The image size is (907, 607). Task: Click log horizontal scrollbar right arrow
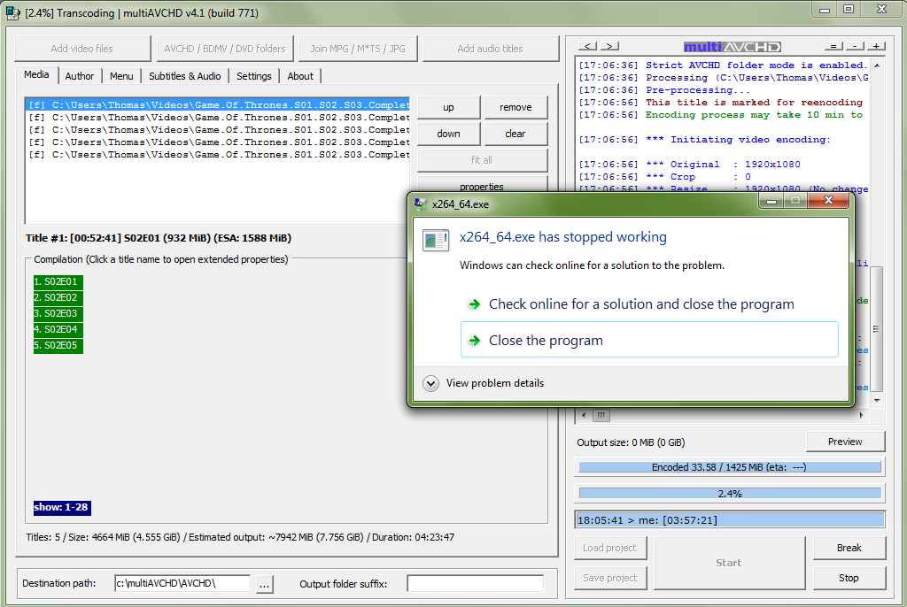click(861, 415)
